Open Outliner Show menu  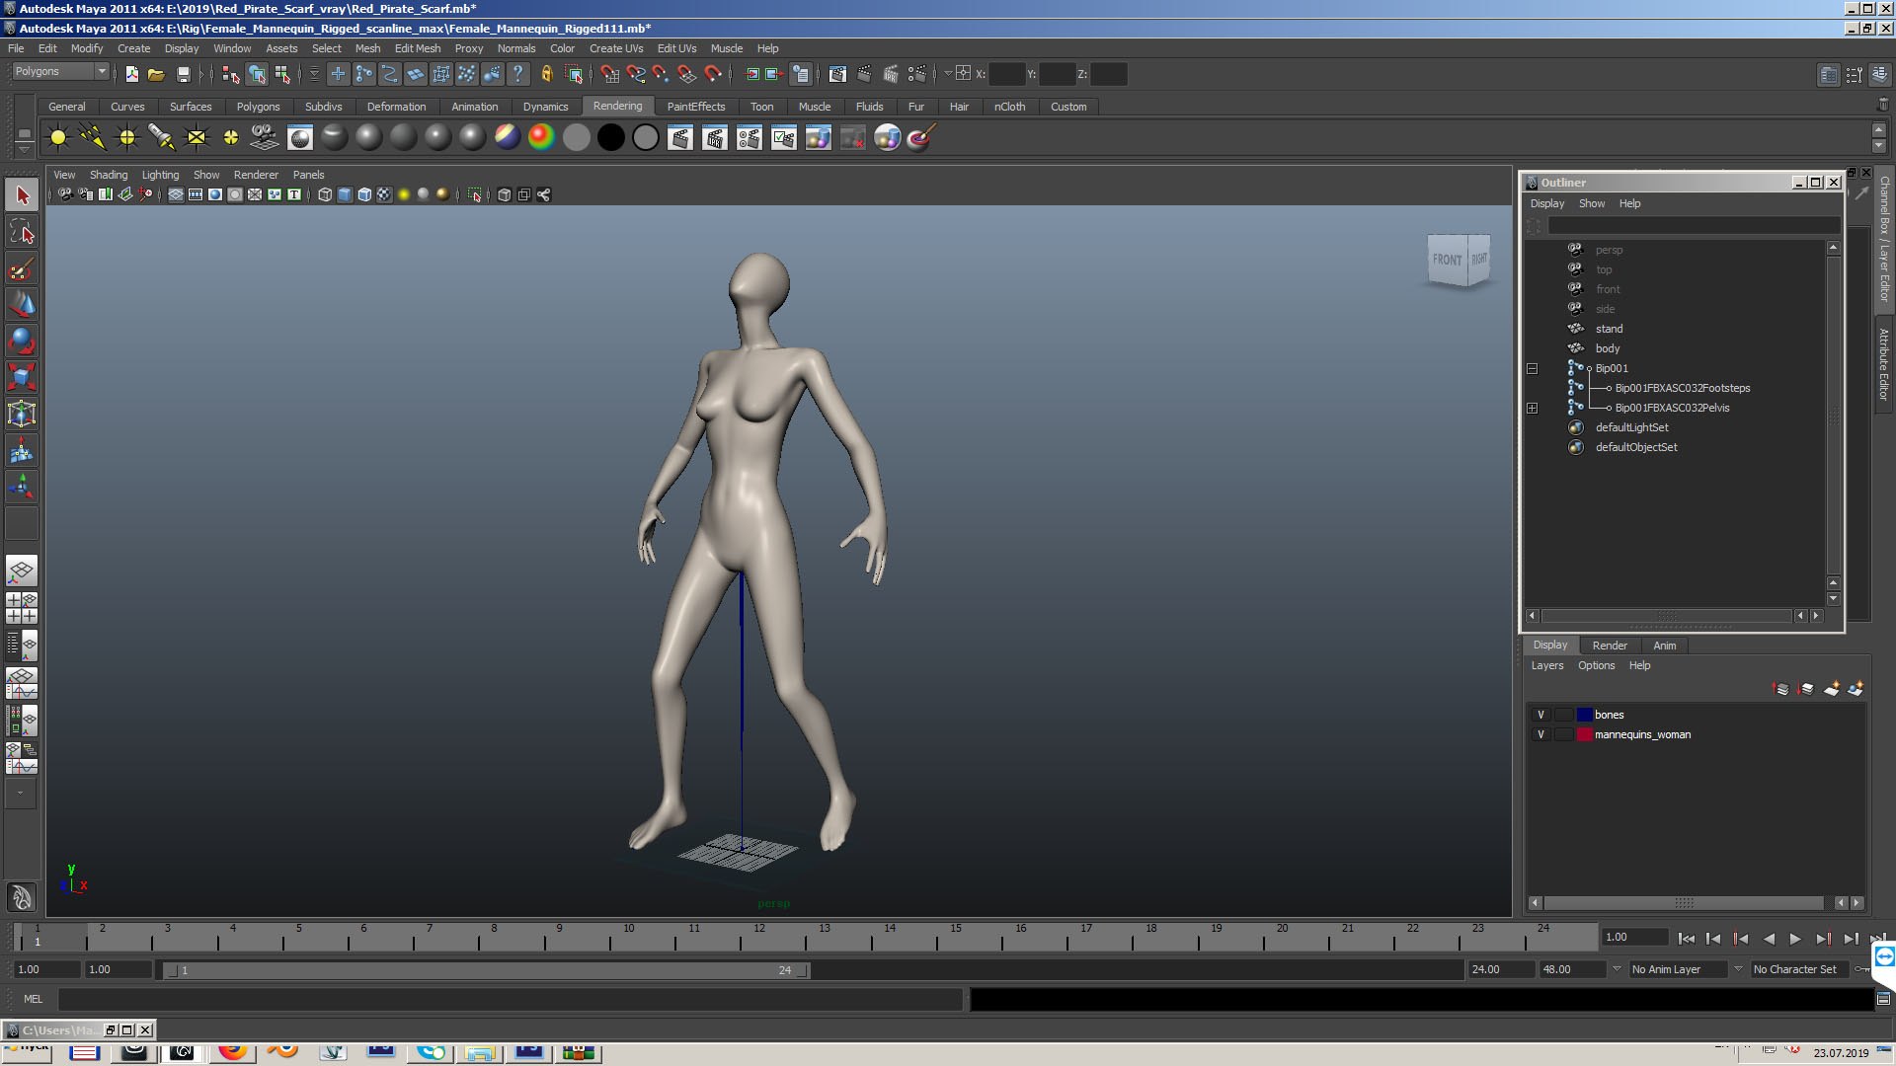pos(1592,203)
